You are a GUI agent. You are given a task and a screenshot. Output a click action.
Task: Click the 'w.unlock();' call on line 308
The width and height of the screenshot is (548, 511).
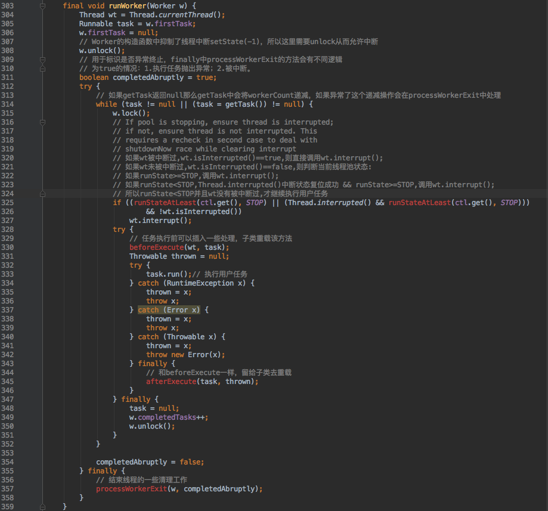tap(102, 51)
